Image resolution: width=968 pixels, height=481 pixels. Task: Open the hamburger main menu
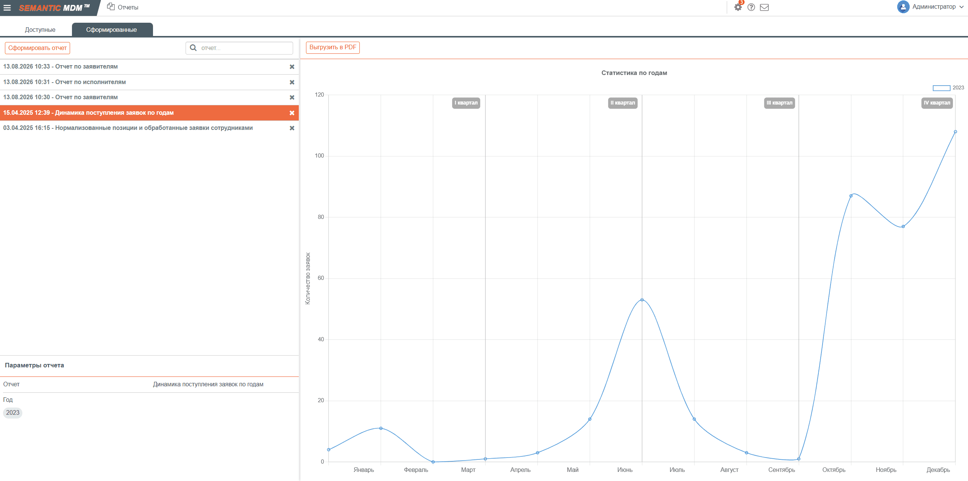tap(7, 8)
